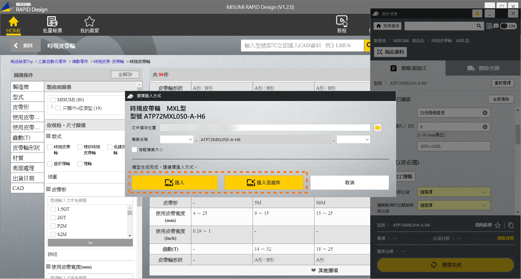Viewport: 521px width, 279px height.
Task: Open the tutorial (教程) icon
Action: [342, 21]
